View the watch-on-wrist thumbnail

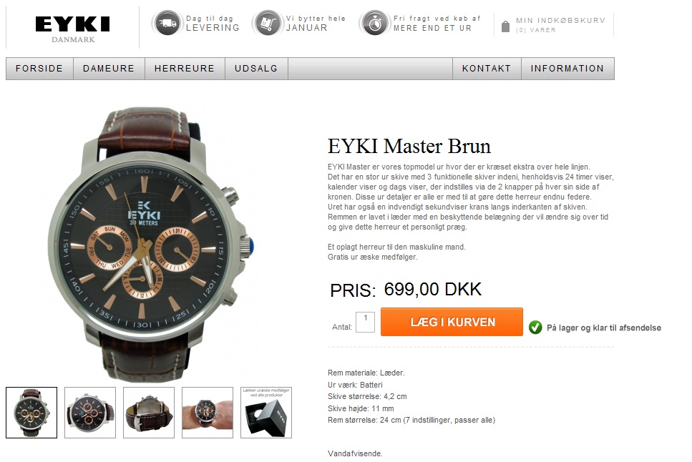coord(208,413)
